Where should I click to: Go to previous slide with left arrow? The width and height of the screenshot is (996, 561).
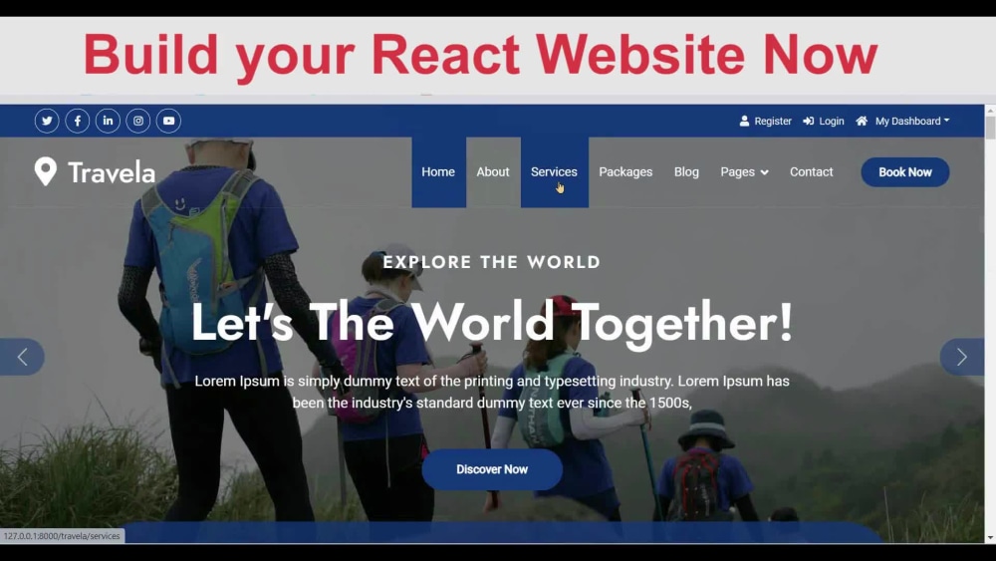22,357
